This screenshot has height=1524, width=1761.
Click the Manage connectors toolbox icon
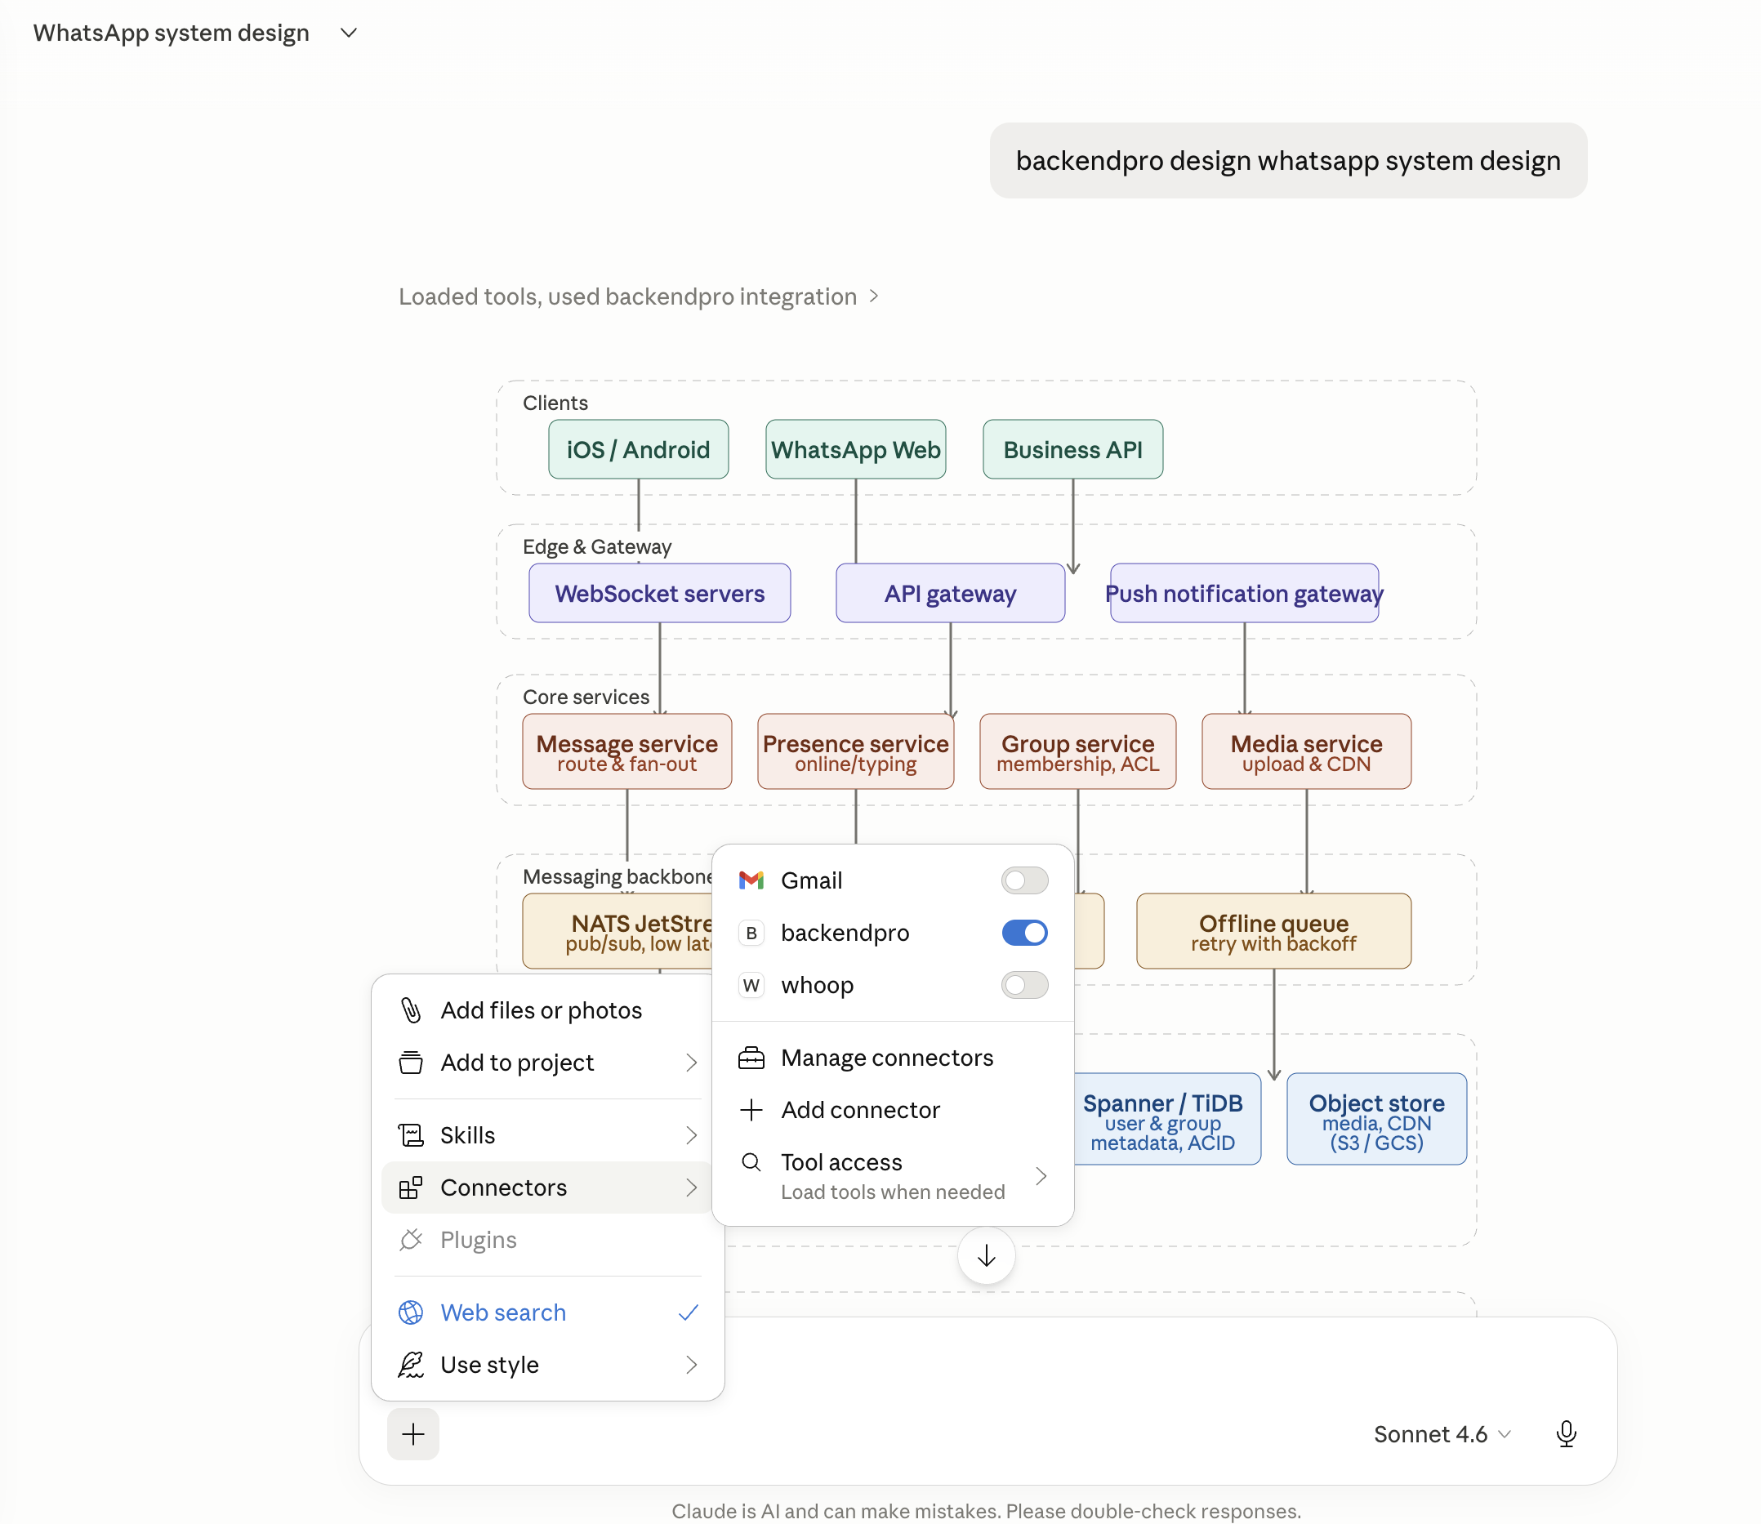[751, 1058]
